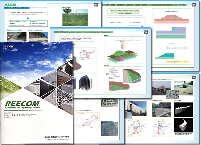Click the yellow-bordered wall section drawing under the riverside wall photo
The width and height of the screenshot is (201, 145).
pos(161,128)
